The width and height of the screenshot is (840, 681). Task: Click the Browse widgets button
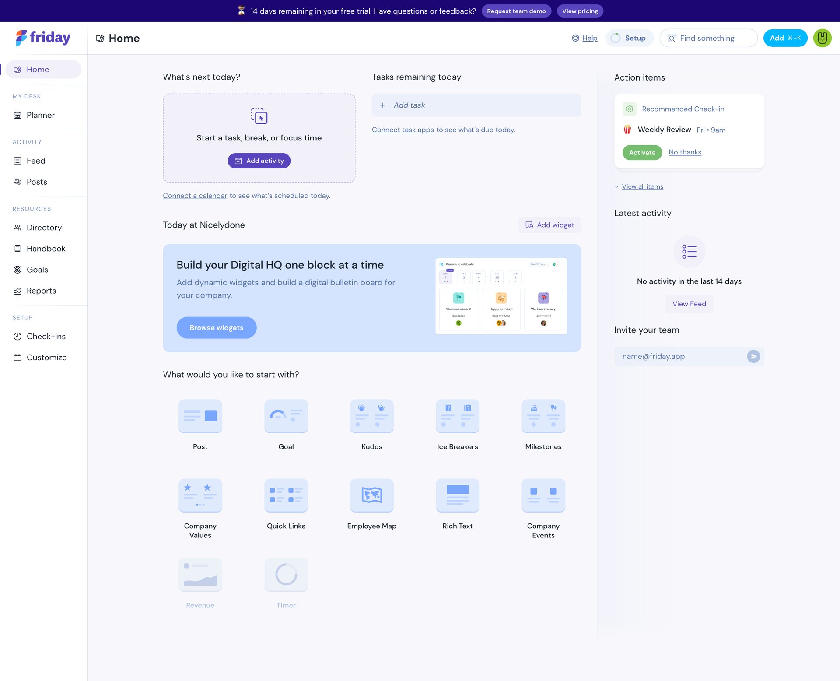point(216,327)
